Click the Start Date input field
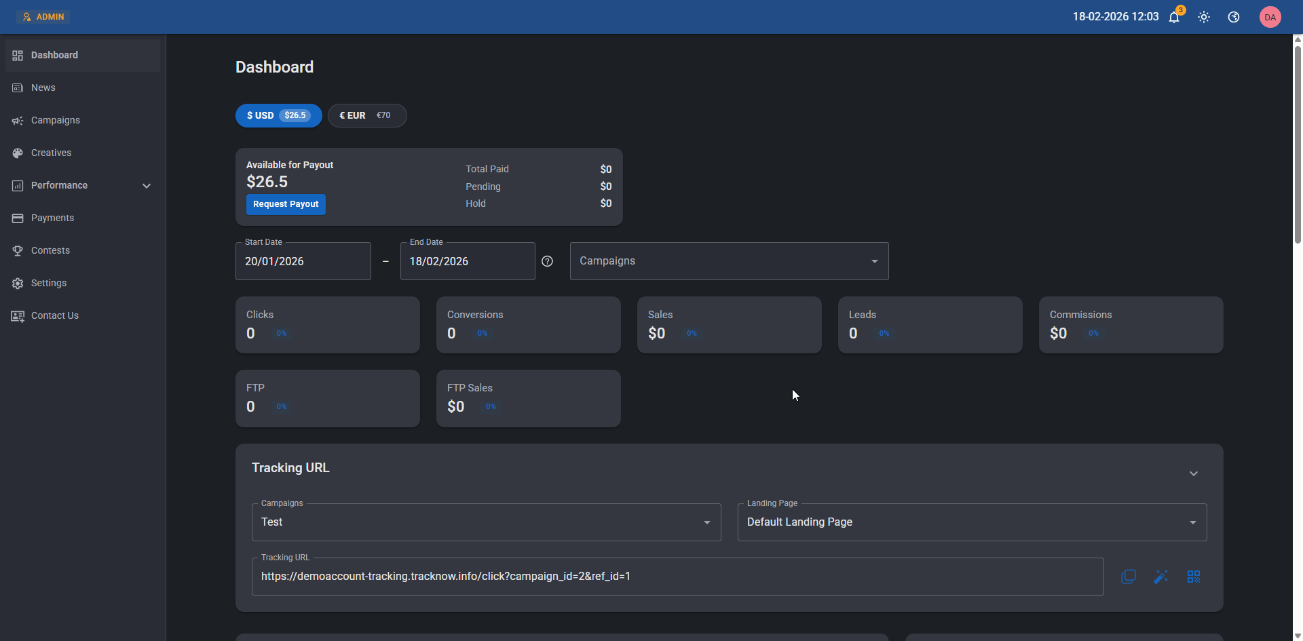The image size is (1303, 641). 303,261
